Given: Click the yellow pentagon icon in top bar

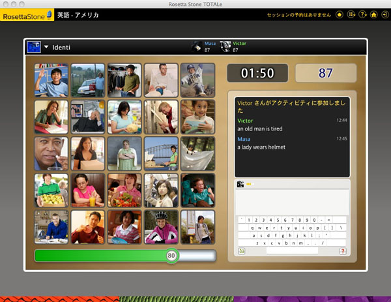Looking at the screenshot, I should [340, 14].
